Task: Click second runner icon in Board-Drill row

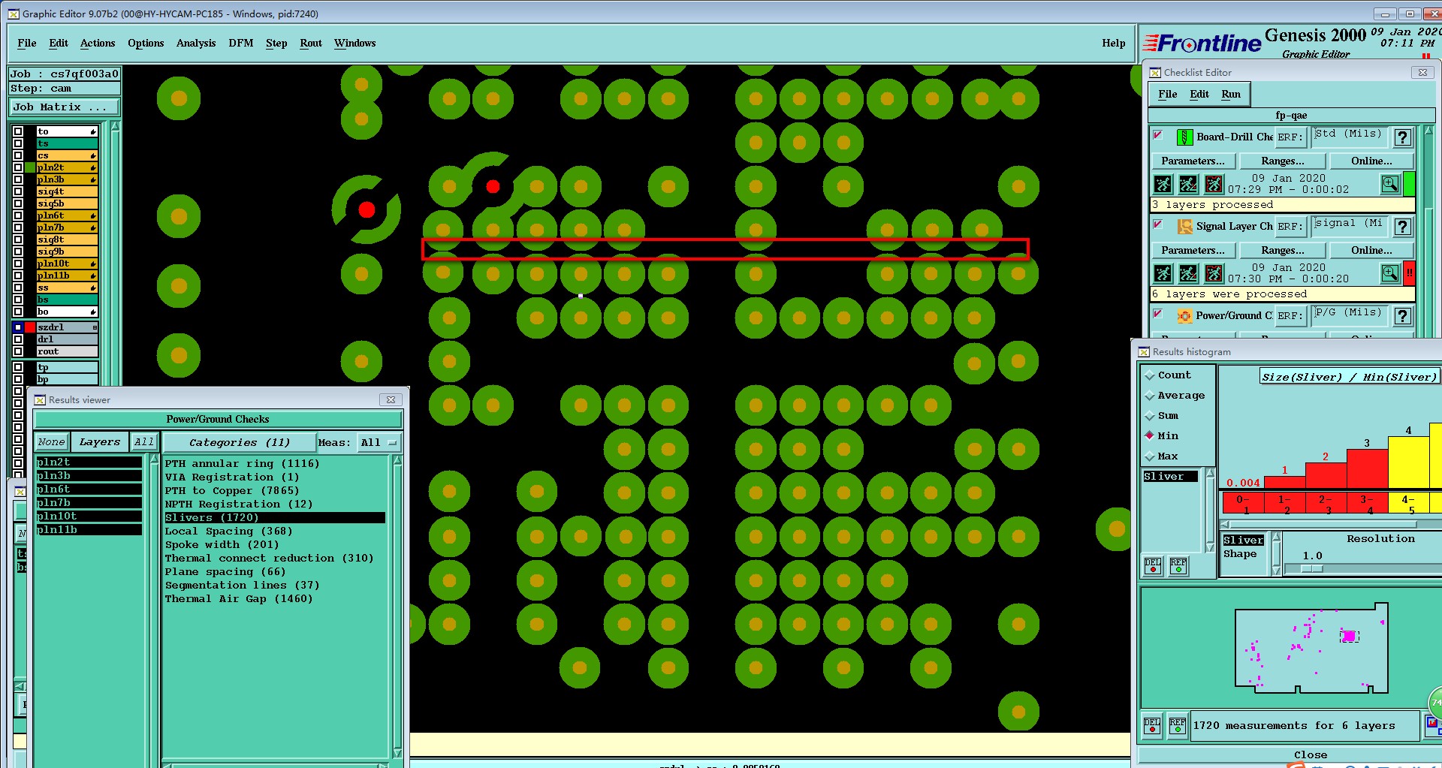Action: pyautogui.click(x=1188, y=184)
